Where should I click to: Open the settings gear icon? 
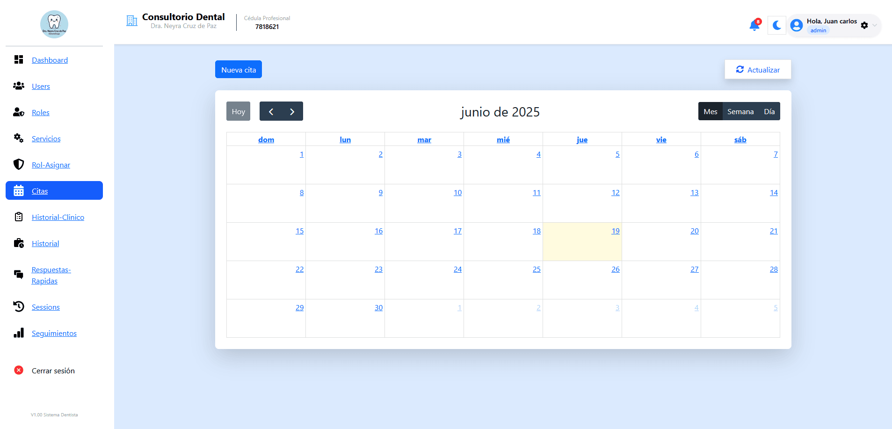pyautogui.click(x=864, y=25)
